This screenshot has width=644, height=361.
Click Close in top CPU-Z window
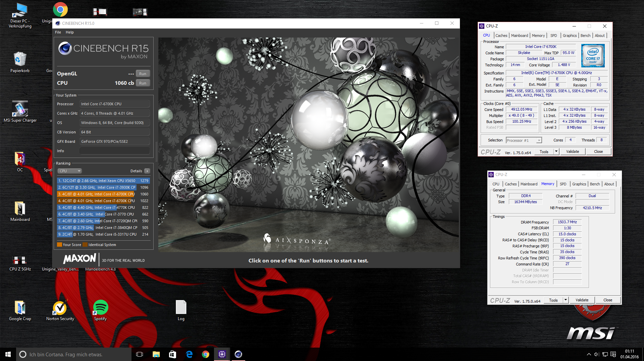598,152
